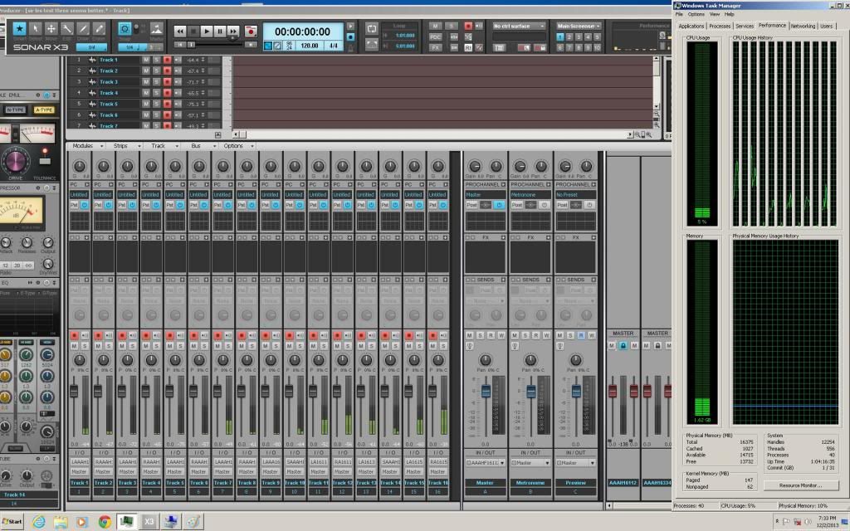
Task: Choose the Move tool in the toolbar
Action: point(51,29)
